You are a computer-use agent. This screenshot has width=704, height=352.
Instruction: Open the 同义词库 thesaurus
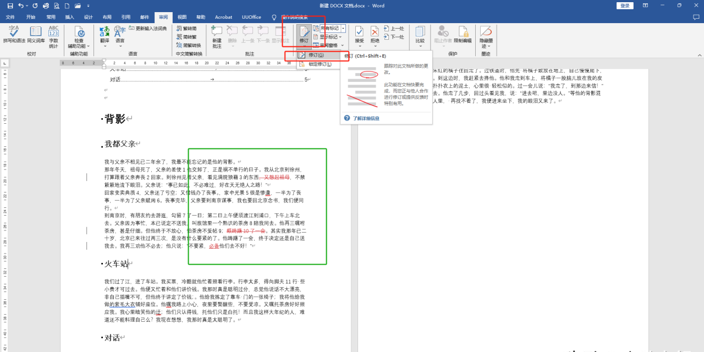click(36, 34)
